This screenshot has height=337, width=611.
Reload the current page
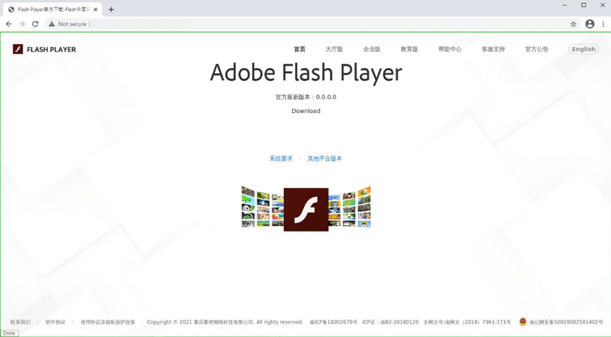tap(35, 24)
